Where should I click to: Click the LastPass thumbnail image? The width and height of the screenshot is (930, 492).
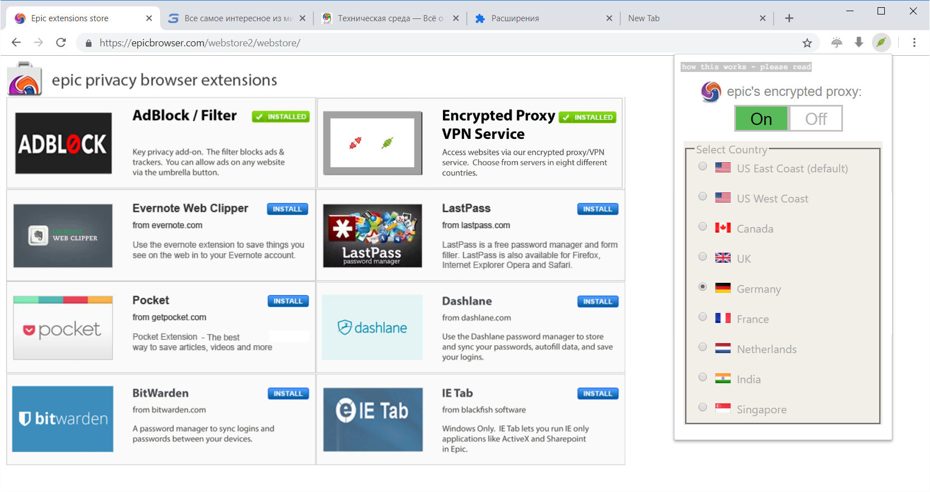372,235
